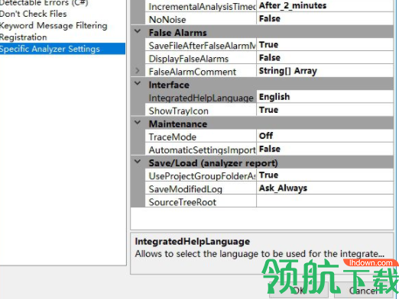Change UseProjectGroupFolderAs True value
Screen dimensions: 399x299
click(x=325, y=175)
